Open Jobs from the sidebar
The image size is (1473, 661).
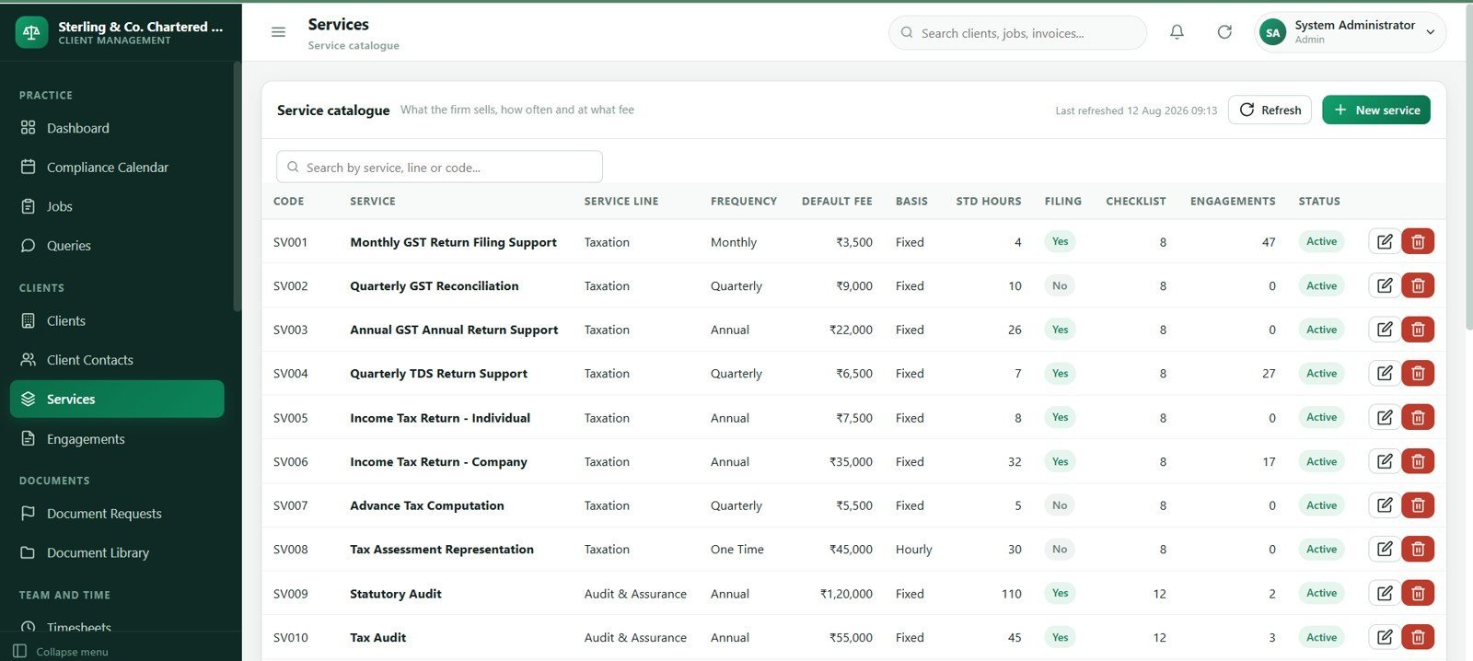point(117,206)
